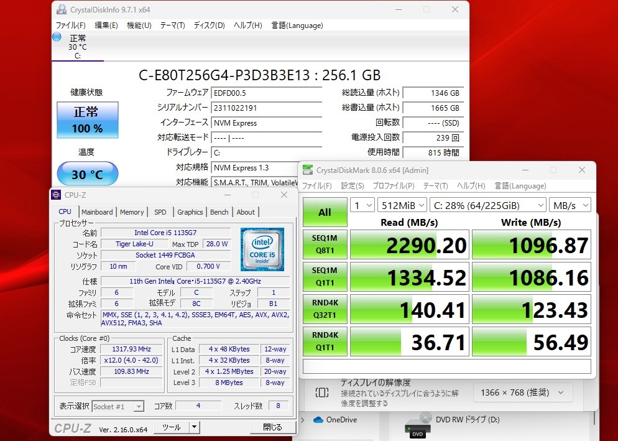This screenshot has height=441, width=618.
Task: Open 設定(S) menu in CrystalDiskMark
Action: [353, 186]
